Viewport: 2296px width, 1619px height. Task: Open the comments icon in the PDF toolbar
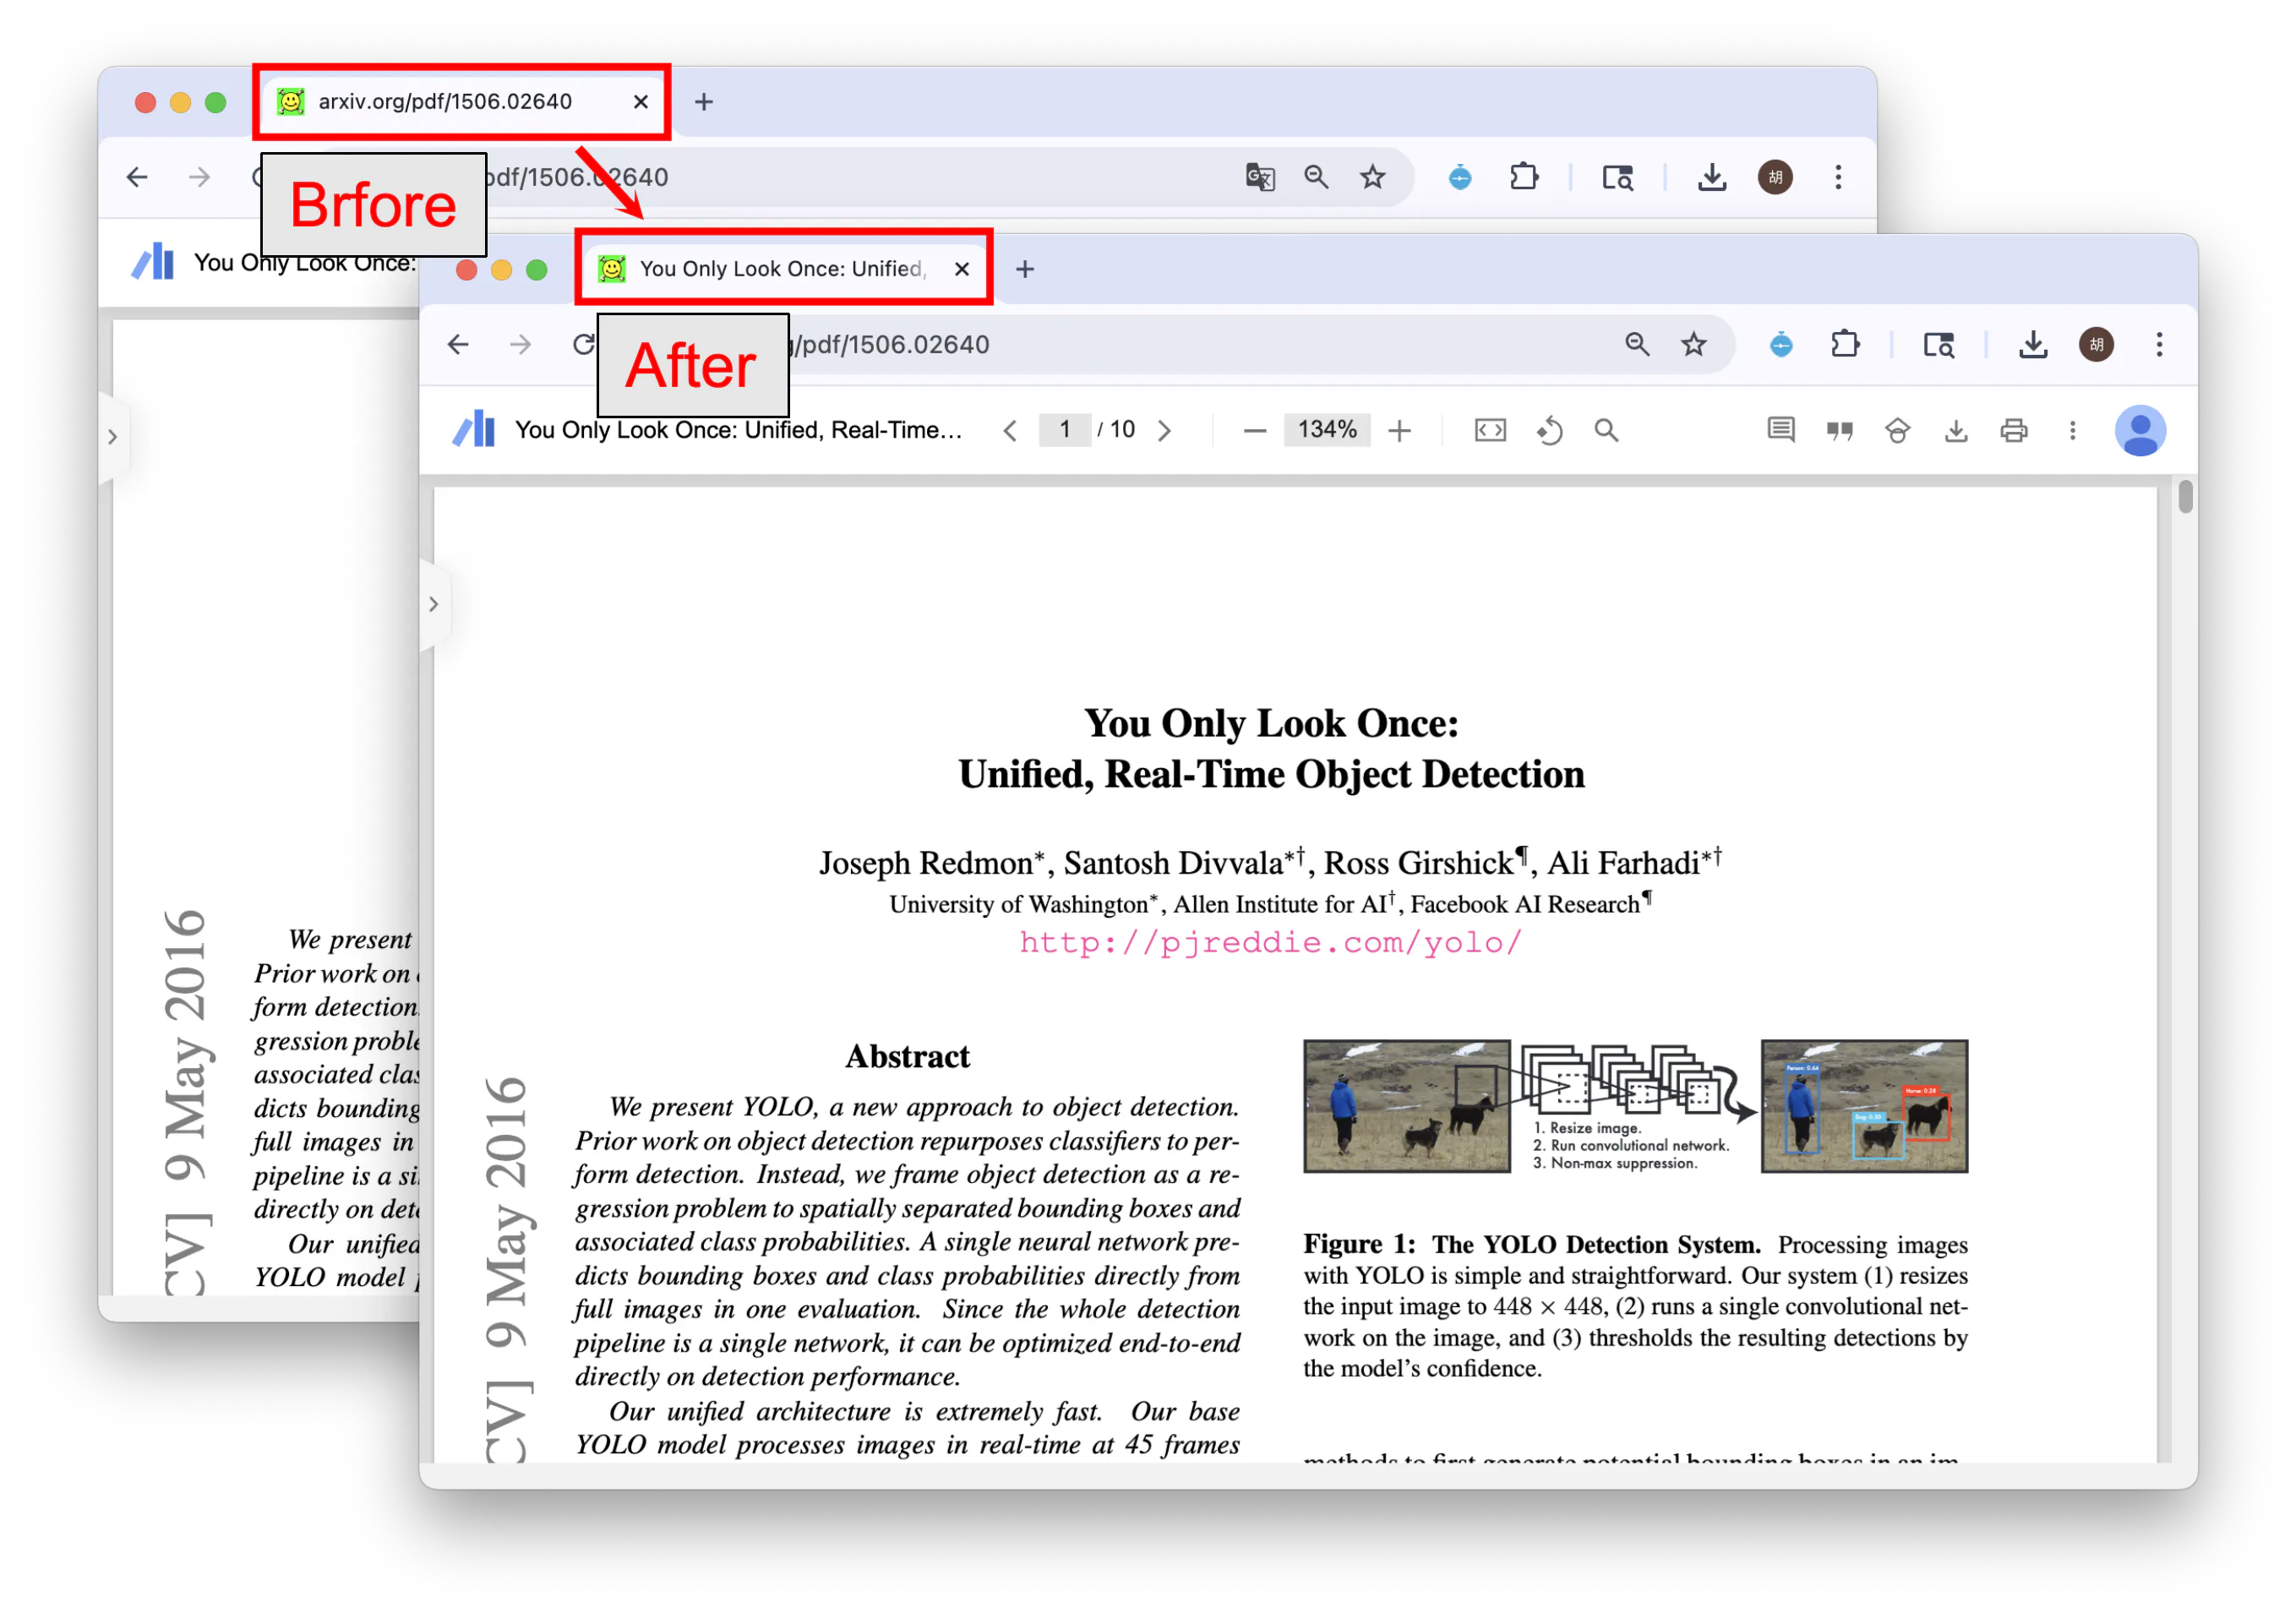1781,431
